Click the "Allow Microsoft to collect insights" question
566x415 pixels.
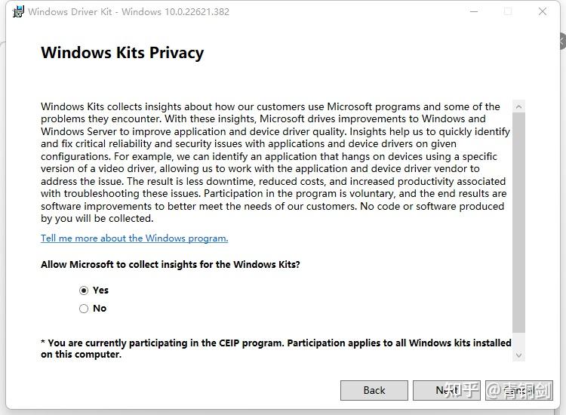click(171, 265)
